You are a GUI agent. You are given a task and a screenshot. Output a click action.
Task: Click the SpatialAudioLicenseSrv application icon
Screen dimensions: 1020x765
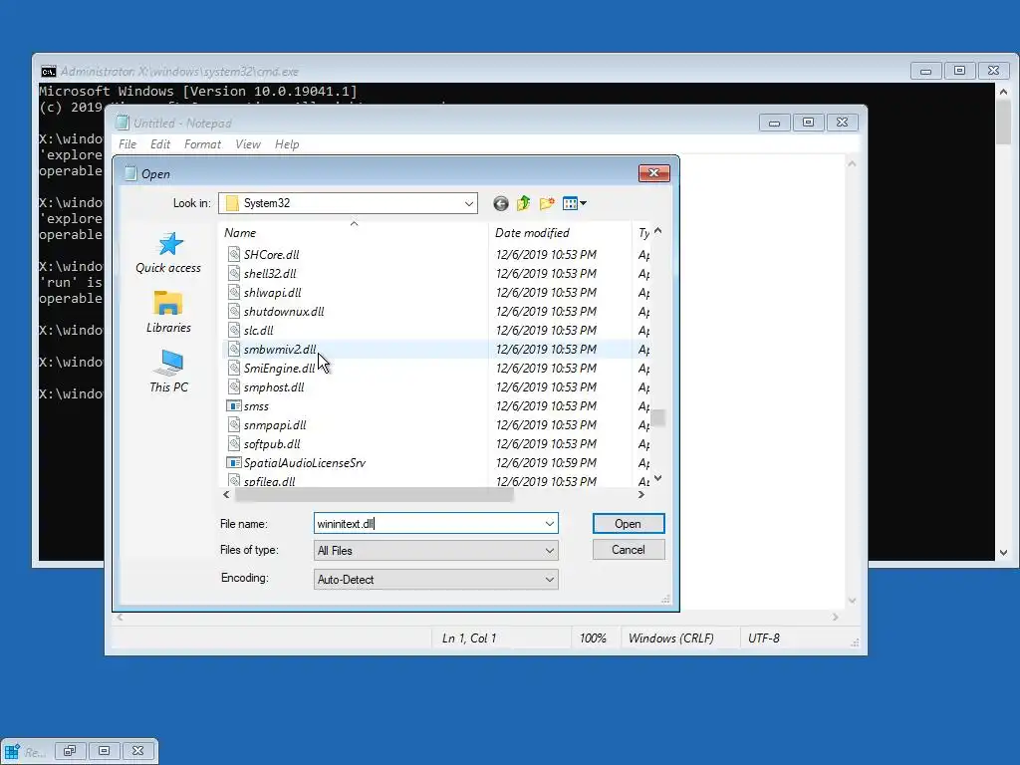coord(233,462)
